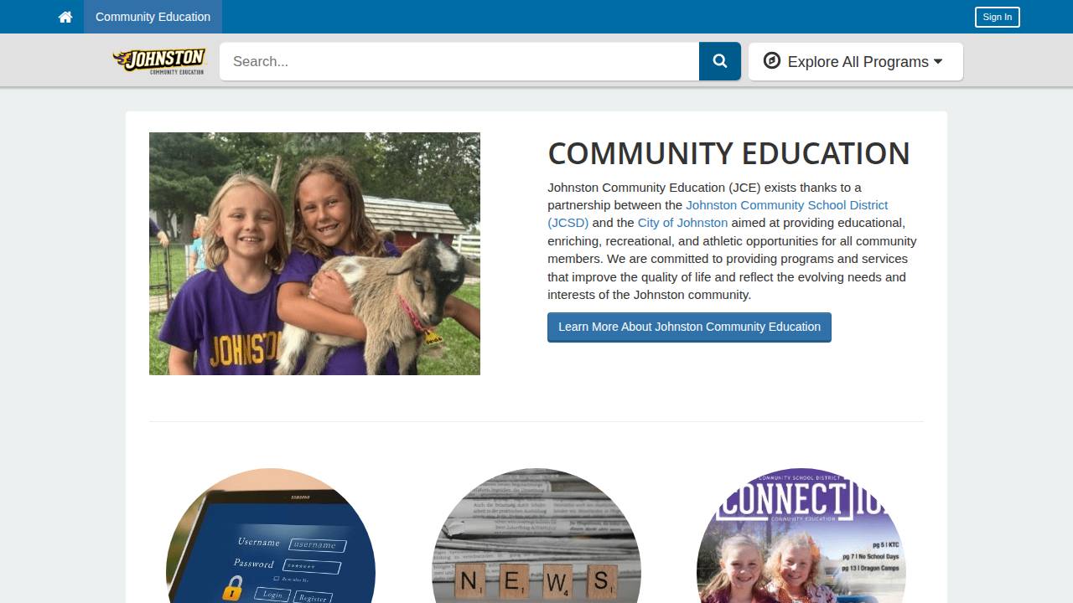This screenshot has height=603, width=1073.
Task: Click the magnifying glass search button
Action: pos(720,61)
